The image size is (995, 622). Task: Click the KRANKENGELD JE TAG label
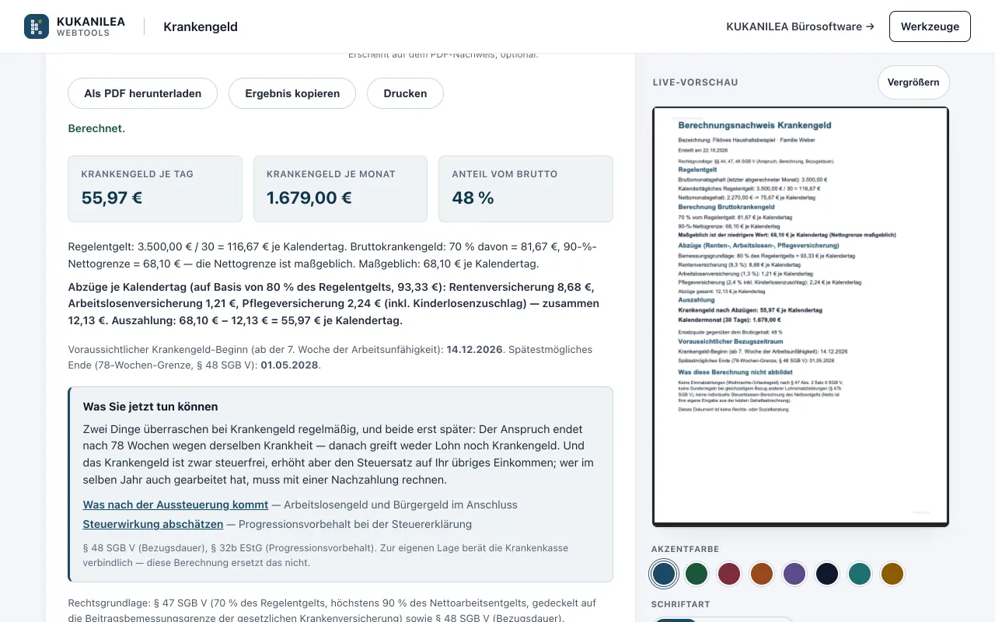pyautogui.click(x=138, y=174)
